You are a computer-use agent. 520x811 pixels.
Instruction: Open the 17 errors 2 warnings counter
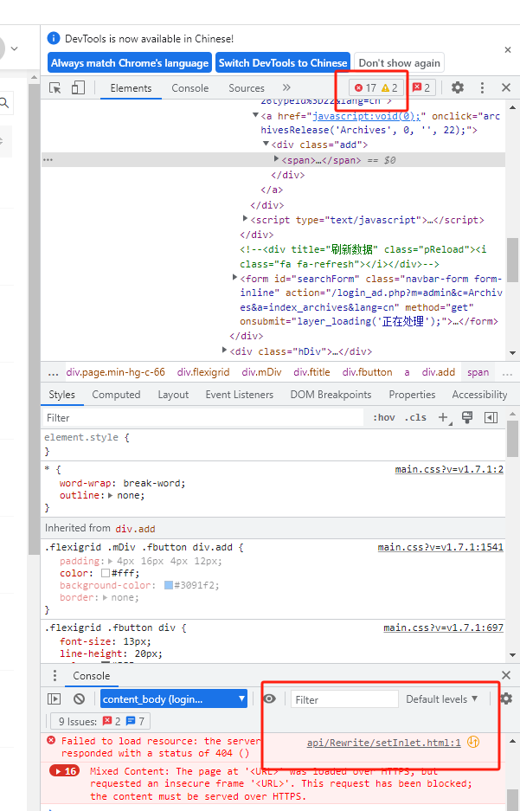point(376,88)
